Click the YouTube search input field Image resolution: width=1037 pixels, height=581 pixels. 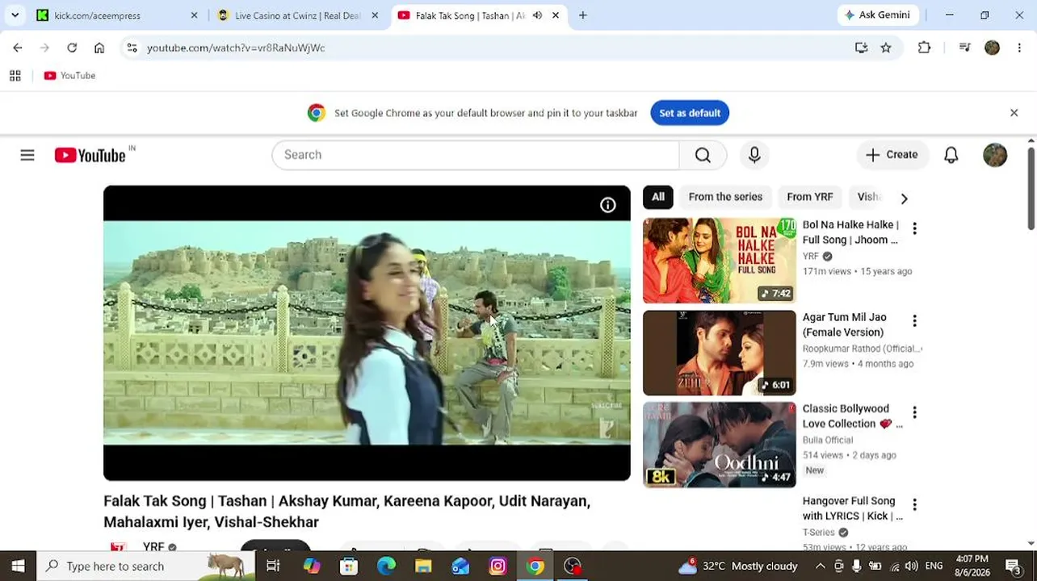coord(476,155)
